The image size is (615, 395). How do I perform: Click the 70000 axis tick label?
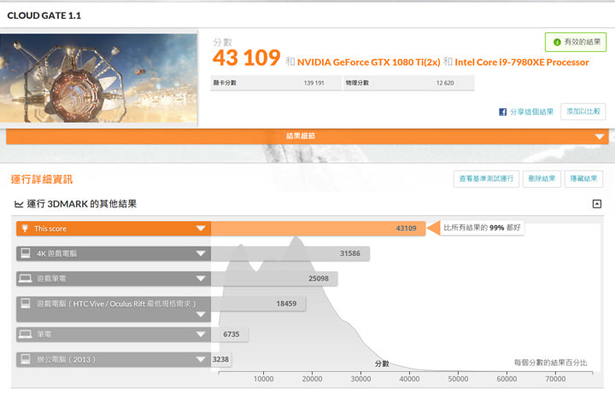click(x=555, y=379)
